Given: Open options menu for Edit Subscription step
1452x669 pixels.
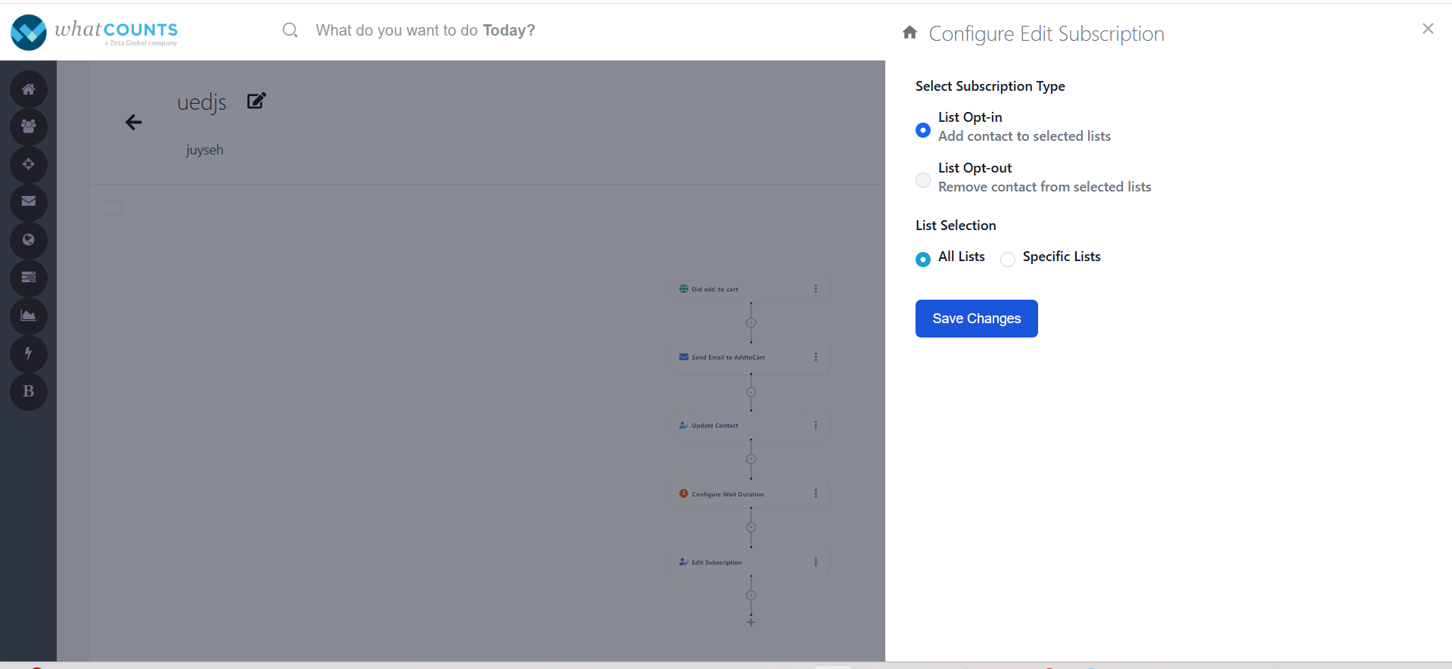Looking at the screenshot, I should (x=816, y=562).
